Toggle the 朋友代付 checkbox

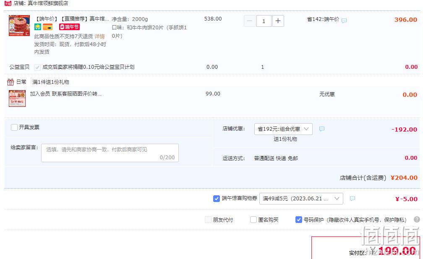tap(208, 220)
